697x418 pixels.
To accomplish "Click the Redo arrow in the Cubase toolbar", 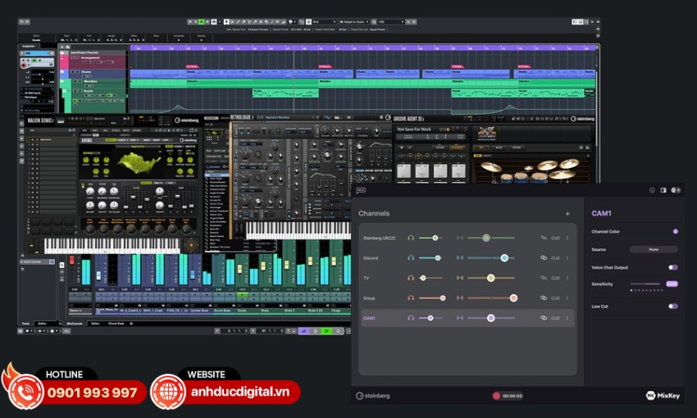I will pyautogui.click(x=27, y=21).
